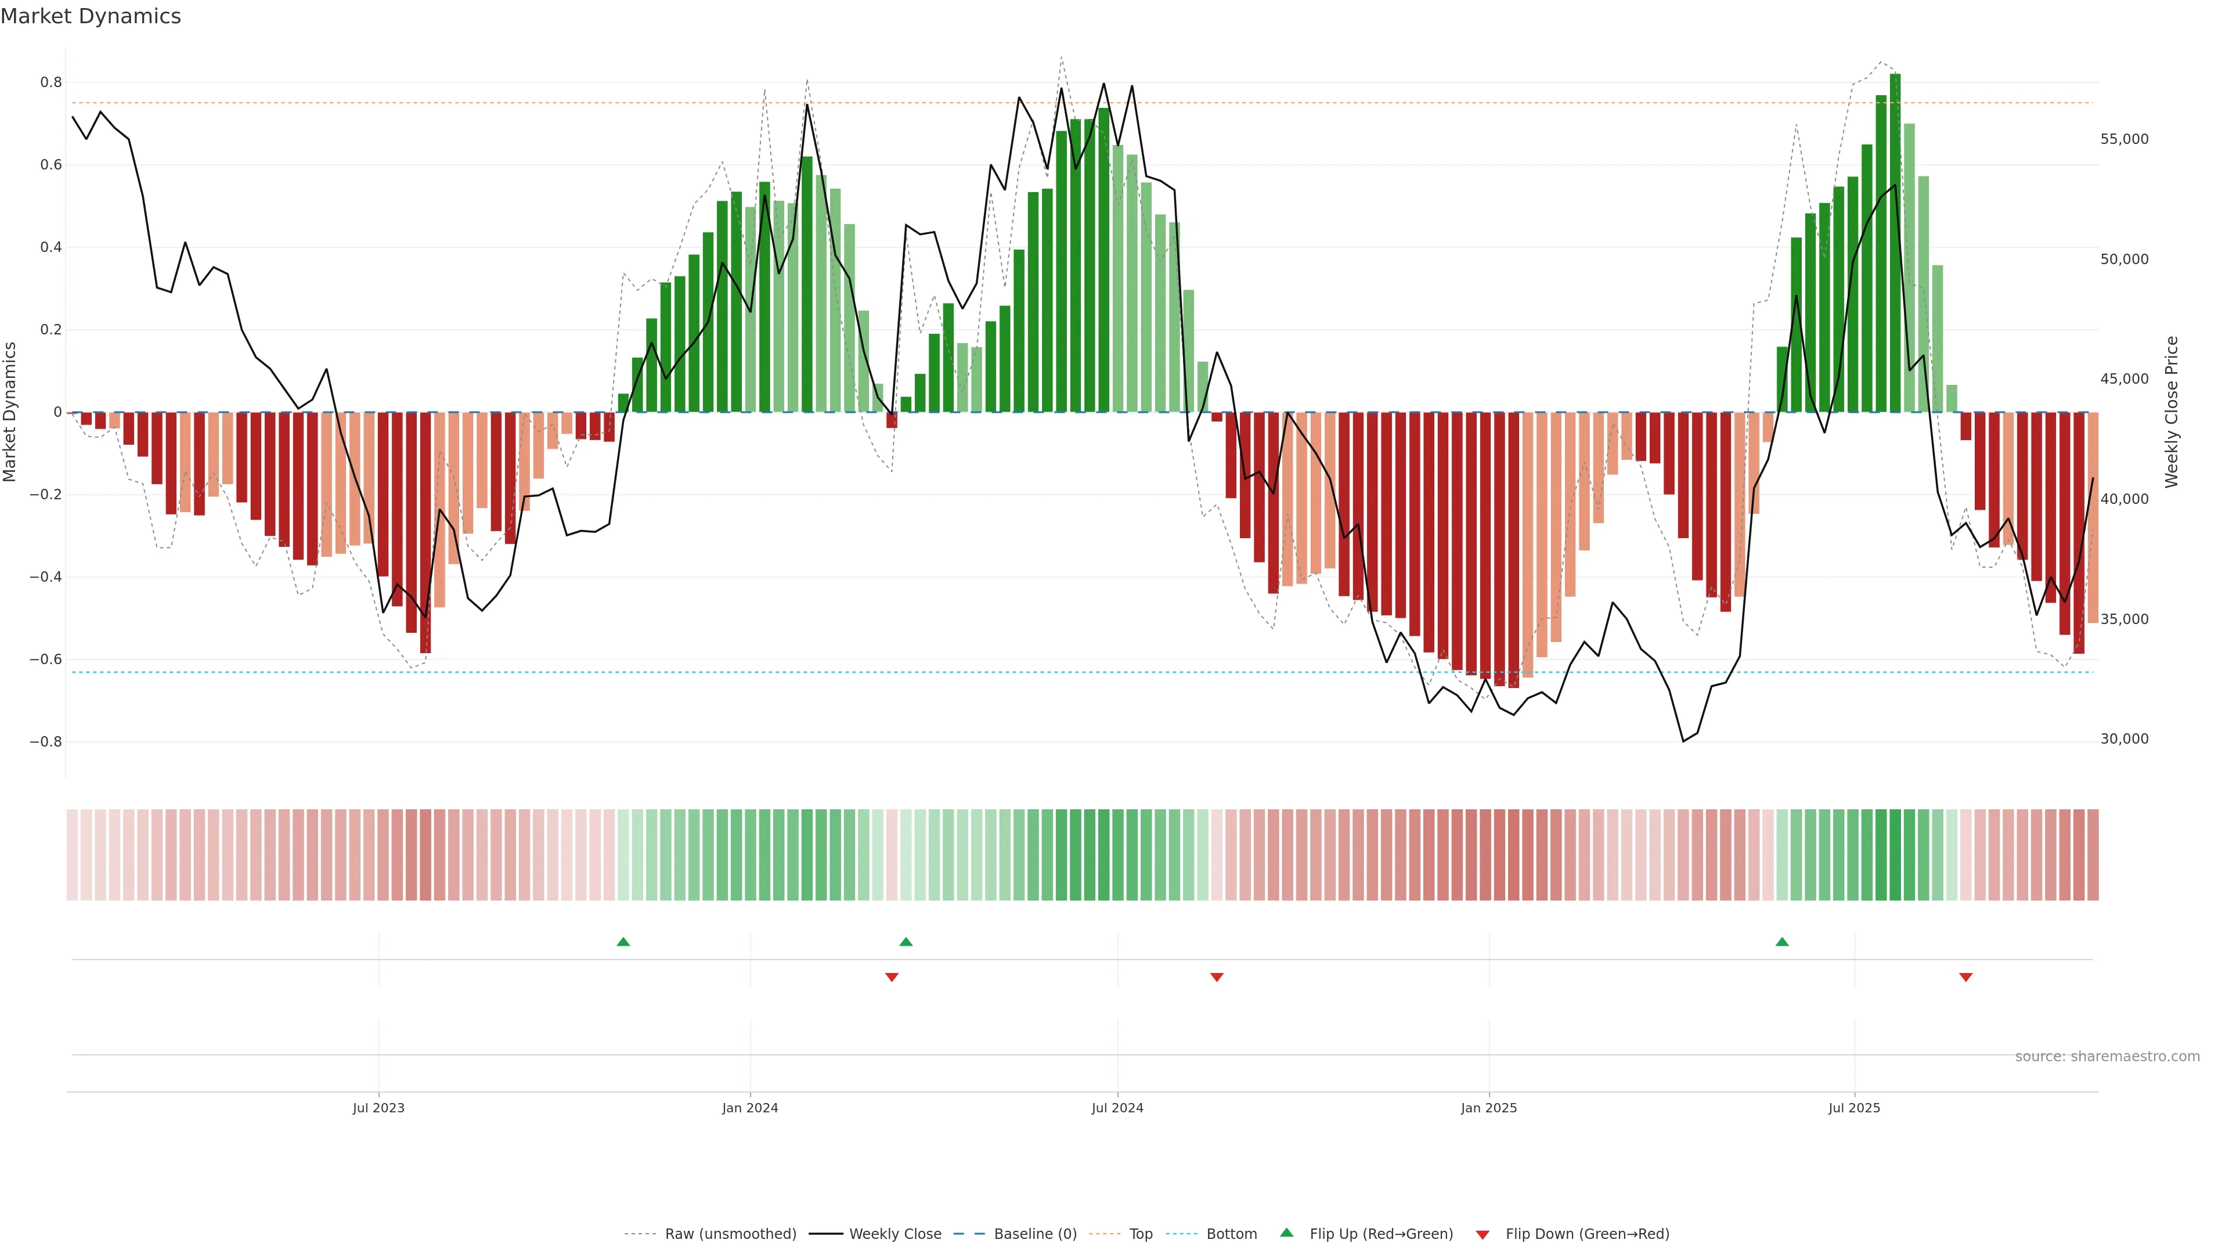Click the Weekly Close Price axis title
The image size is (2229, 1254).
click(2171, 412)
